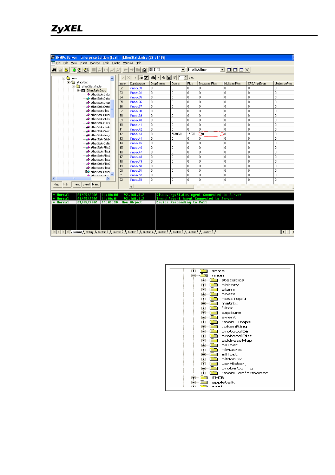The height and width of the screenshot is (475, 335).
Task: Select the 'Device Responding to Poll' event row
Action: [x=173, y=202]
